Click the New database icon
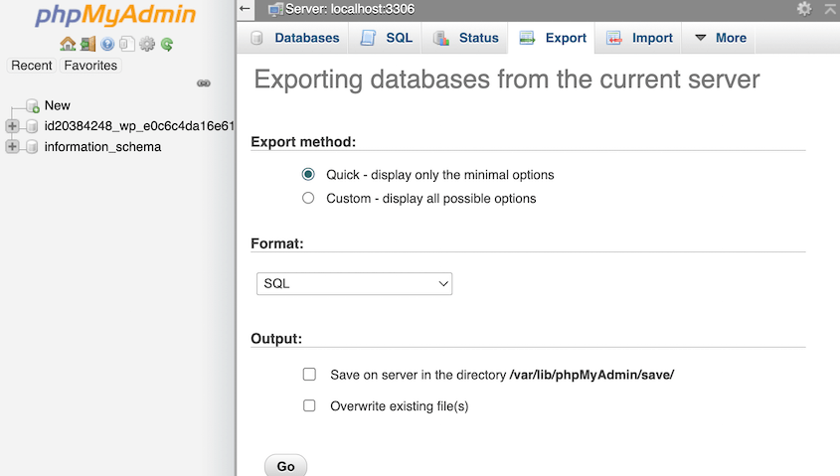 coord(33,105)
